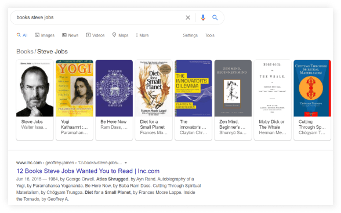
Task: Open the Diet for a Small Planet cover
Action: [154, 88]
